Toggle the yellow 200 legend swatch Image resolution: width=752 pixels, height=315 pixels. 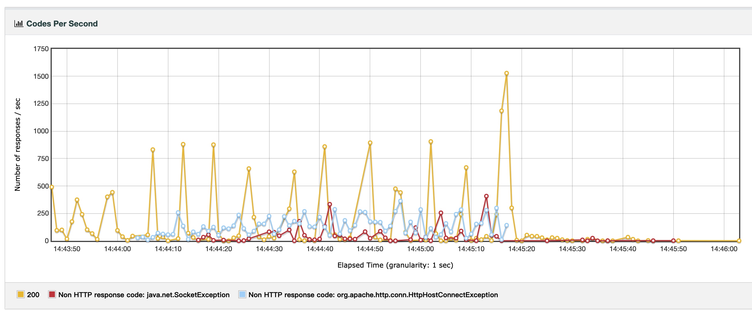click(x=21, y=294)
